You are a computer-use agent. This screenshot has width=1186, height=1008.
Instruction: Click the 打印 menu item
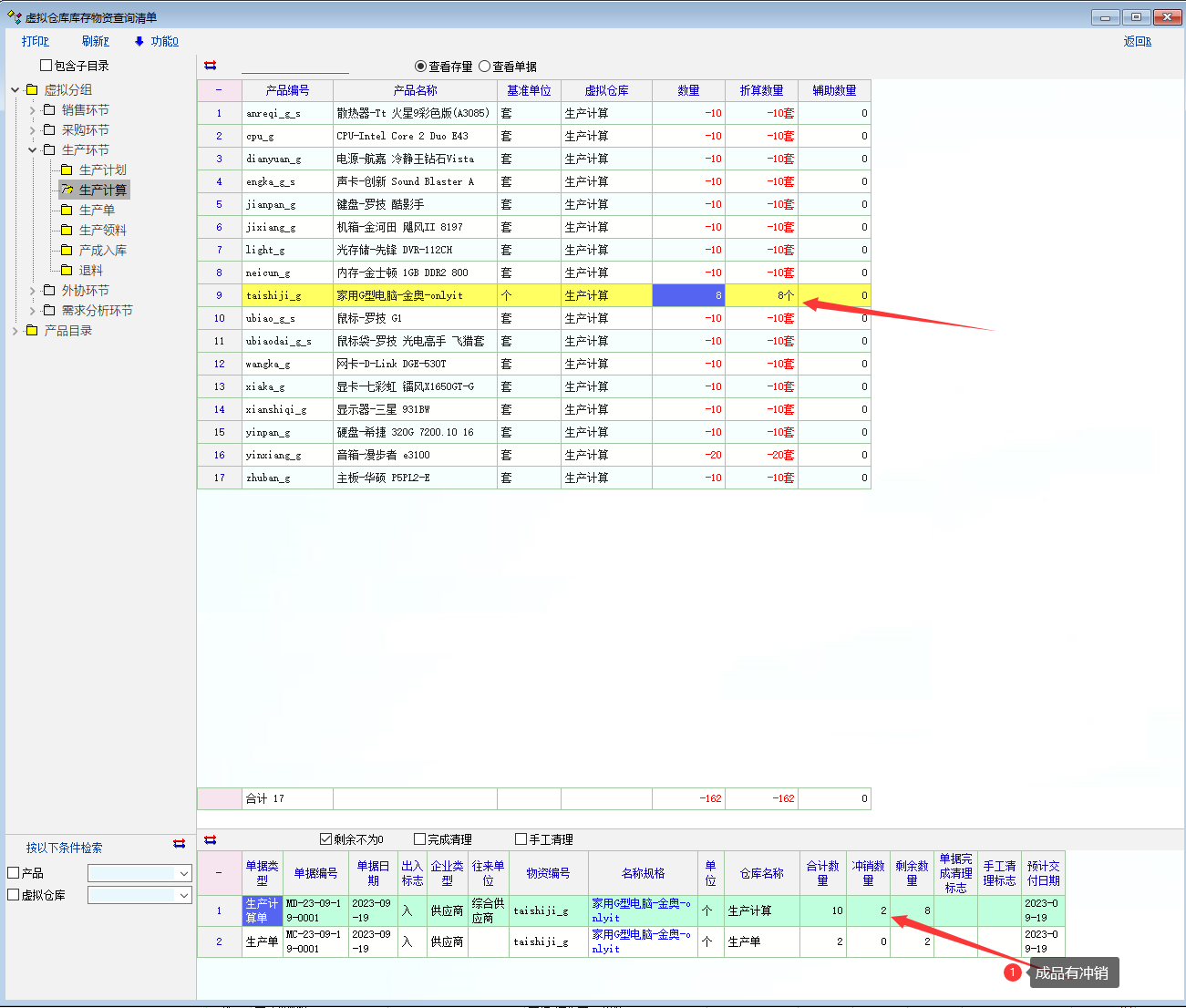(x=35, y=41)
